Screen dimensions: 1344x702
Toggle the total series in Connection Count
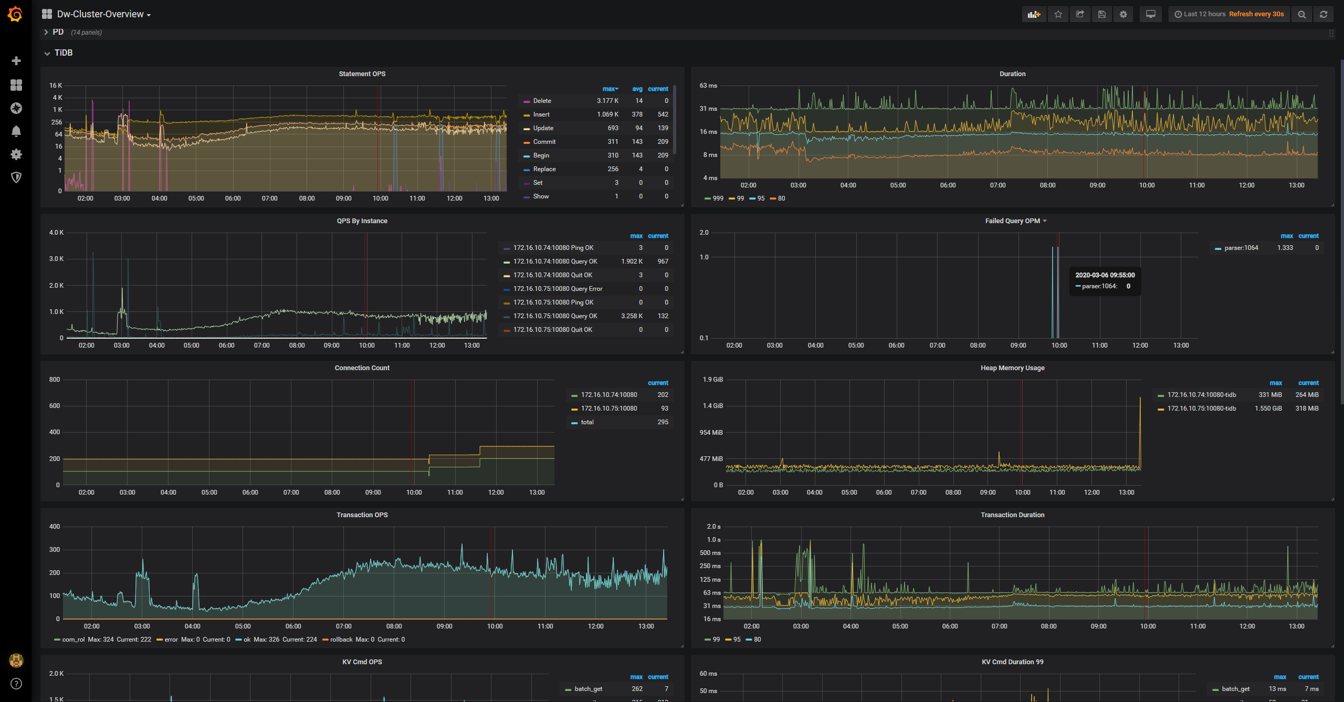point(587,422)
